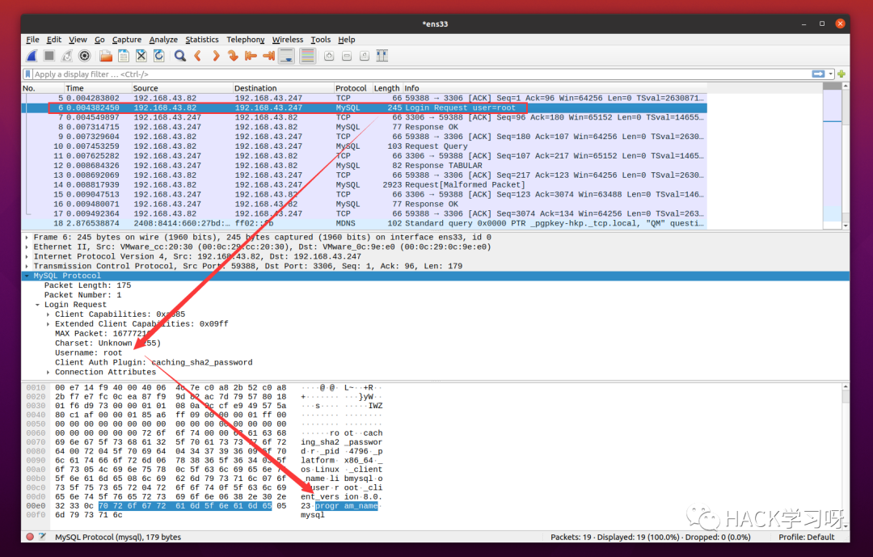
Task: Jump to the first packet
Action: (x=251, y=56)
